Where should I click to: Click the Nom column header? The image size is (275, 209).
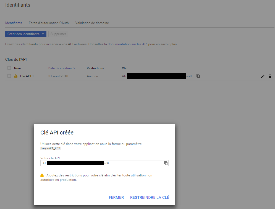(17, 68)
